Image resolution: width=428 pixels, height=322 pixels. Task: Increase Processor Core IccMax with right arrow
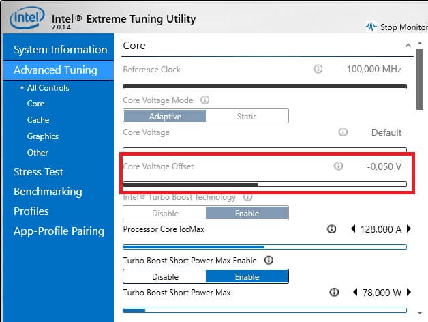pyautogui.click(x=409, y=229)
